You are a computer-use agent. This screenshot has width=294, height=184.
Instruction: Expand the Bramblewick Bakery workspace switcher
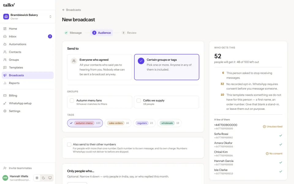[50, 17]
